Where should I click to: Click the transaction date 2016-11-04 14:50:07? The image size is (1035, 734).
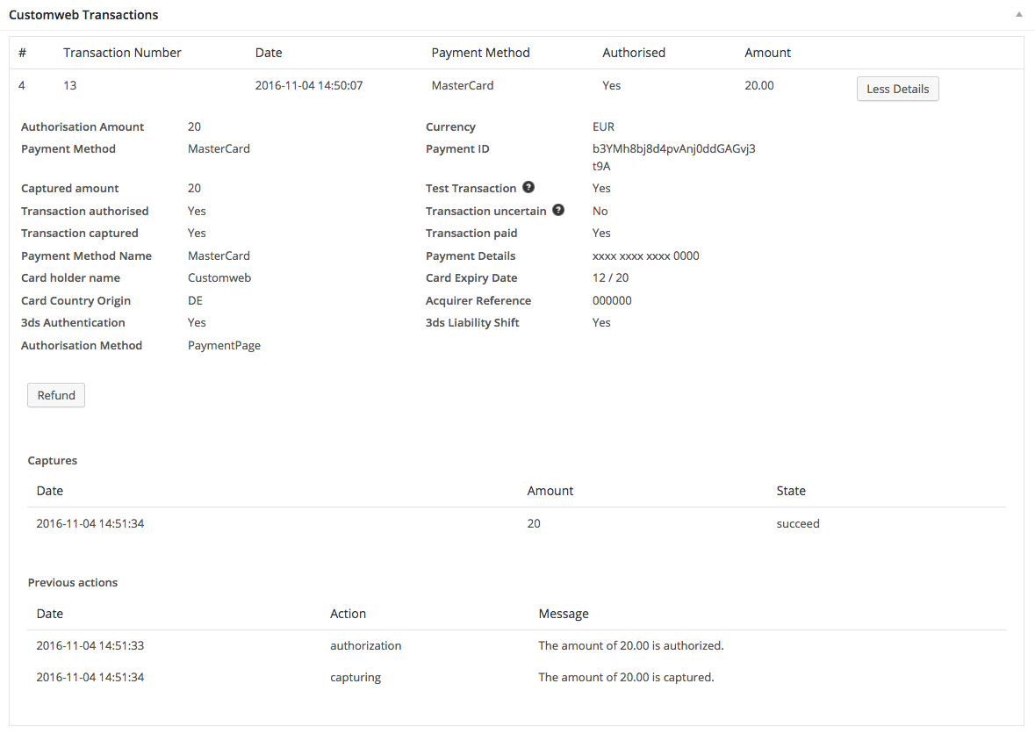(x=309, y=85)
